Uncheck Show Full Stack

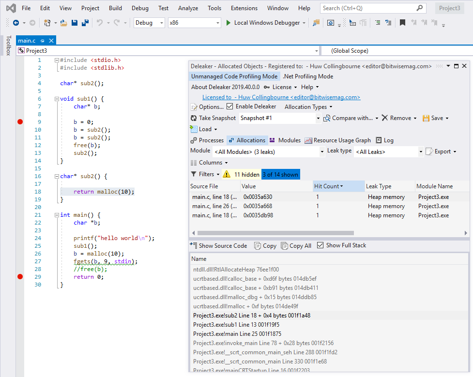click(x=320, y=245)
